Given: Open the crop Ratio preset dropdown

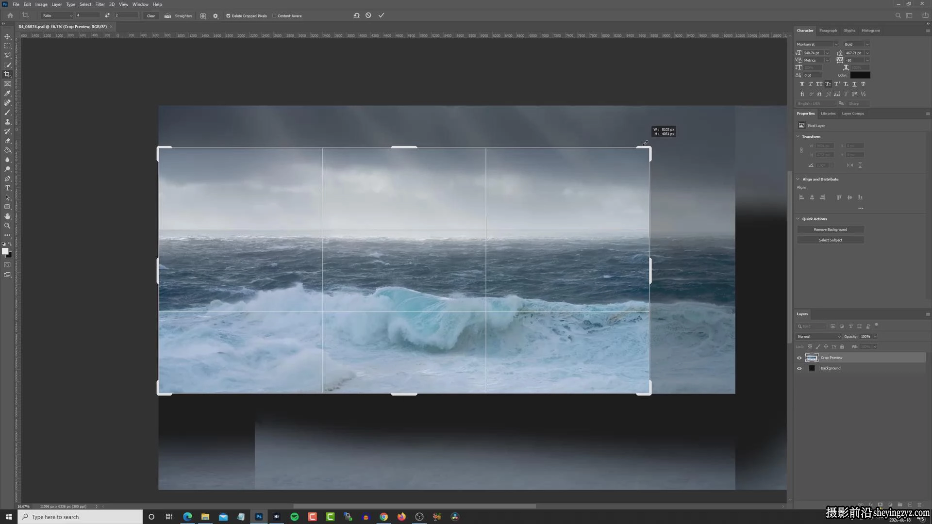Looking at the screenshot, I should tap(57, 16).
